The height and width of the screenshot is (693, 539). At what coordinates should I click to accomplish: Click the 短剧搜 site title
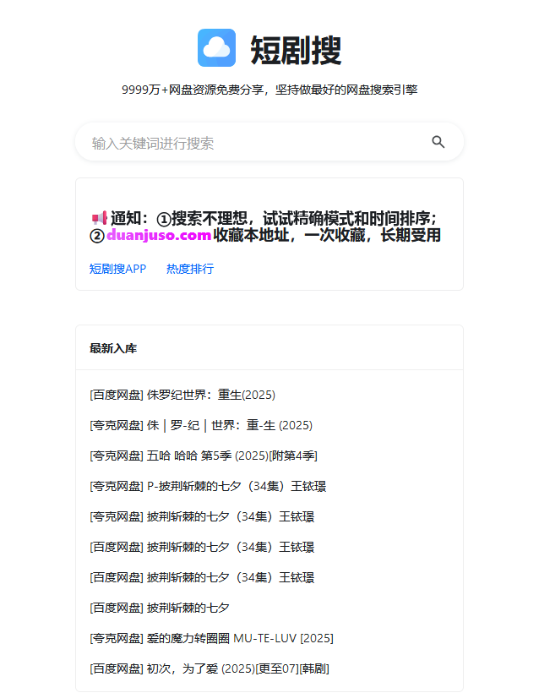coord(296,50)
